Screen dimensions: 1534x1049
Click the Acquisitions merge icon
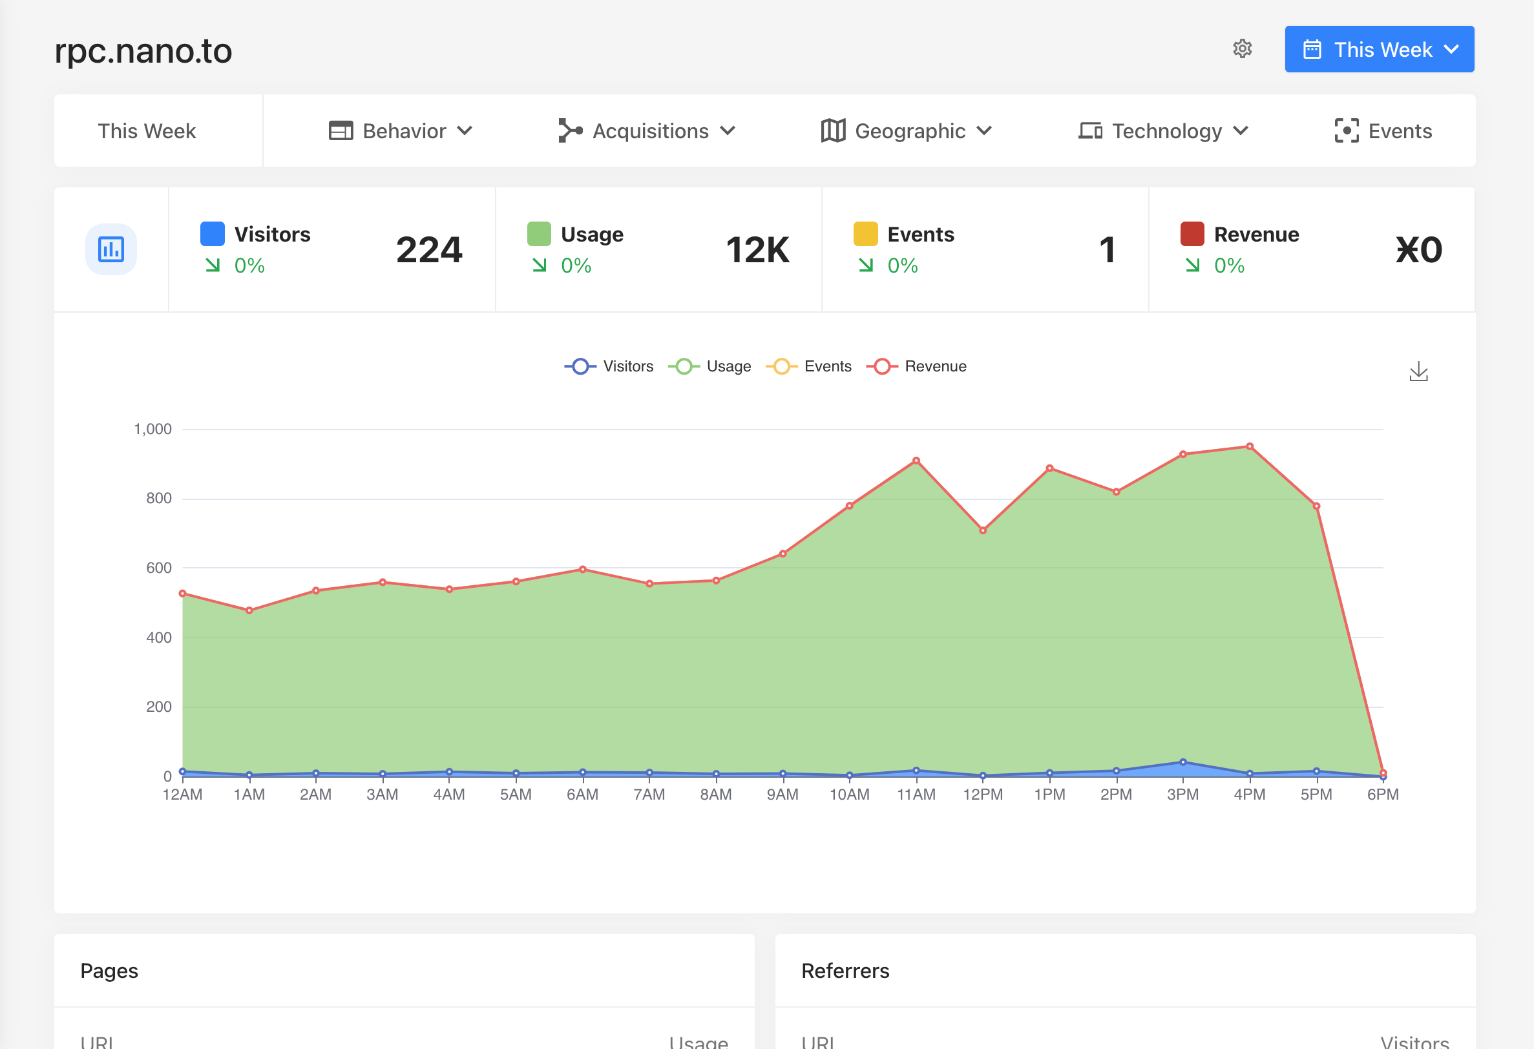[570, 130]
